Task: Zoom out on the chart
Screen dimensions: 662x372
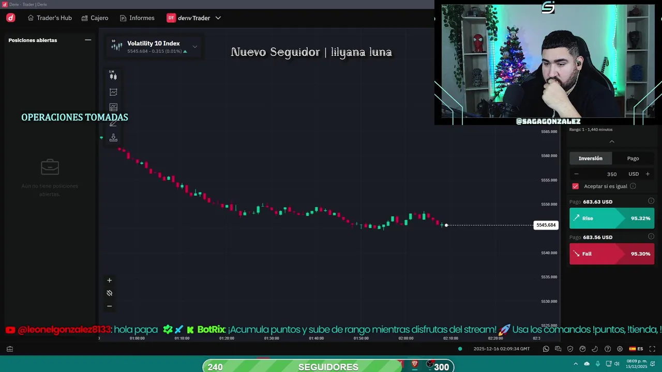Action: [109, 306]
